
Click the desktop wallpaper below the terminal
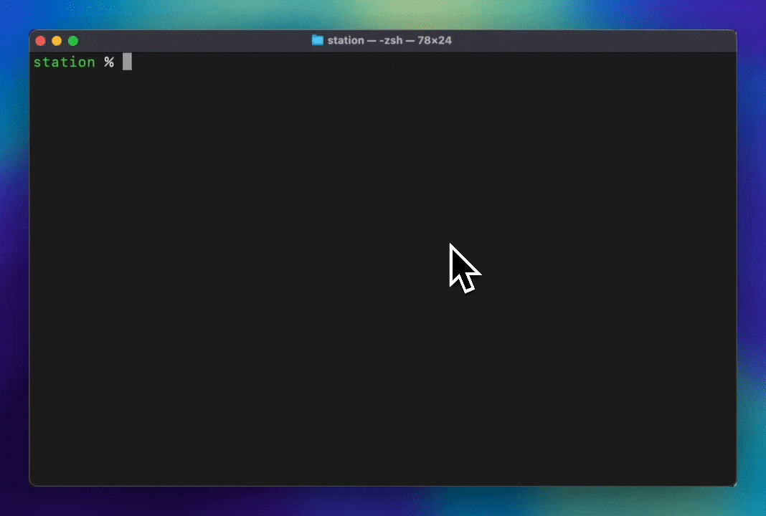[x=383, y=502]
